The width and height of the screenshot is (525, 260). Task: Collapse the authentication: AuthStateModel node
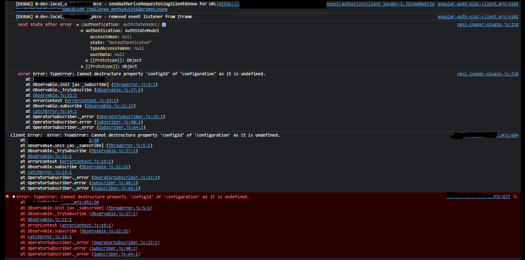83,30
